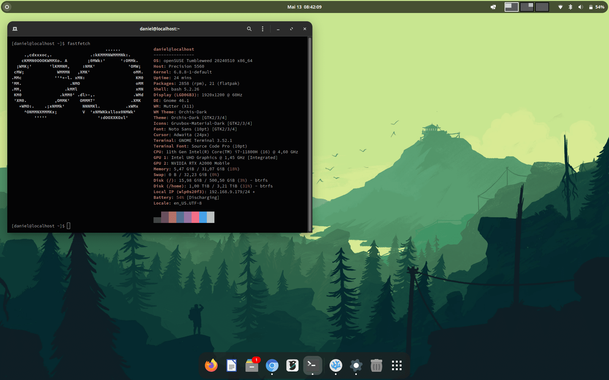Click the slate blue color block
Viewport: 609px width, 380px height.
pyautogui.click(x=180, y=217)
